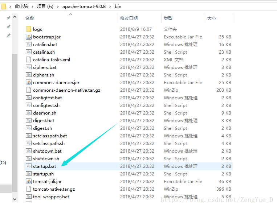Select the bootstrap.jar file name

tap(47, 37)
